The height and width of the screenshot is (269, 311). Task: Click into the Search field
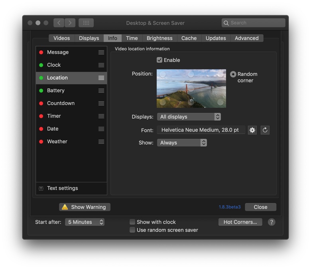pos(254,23)
